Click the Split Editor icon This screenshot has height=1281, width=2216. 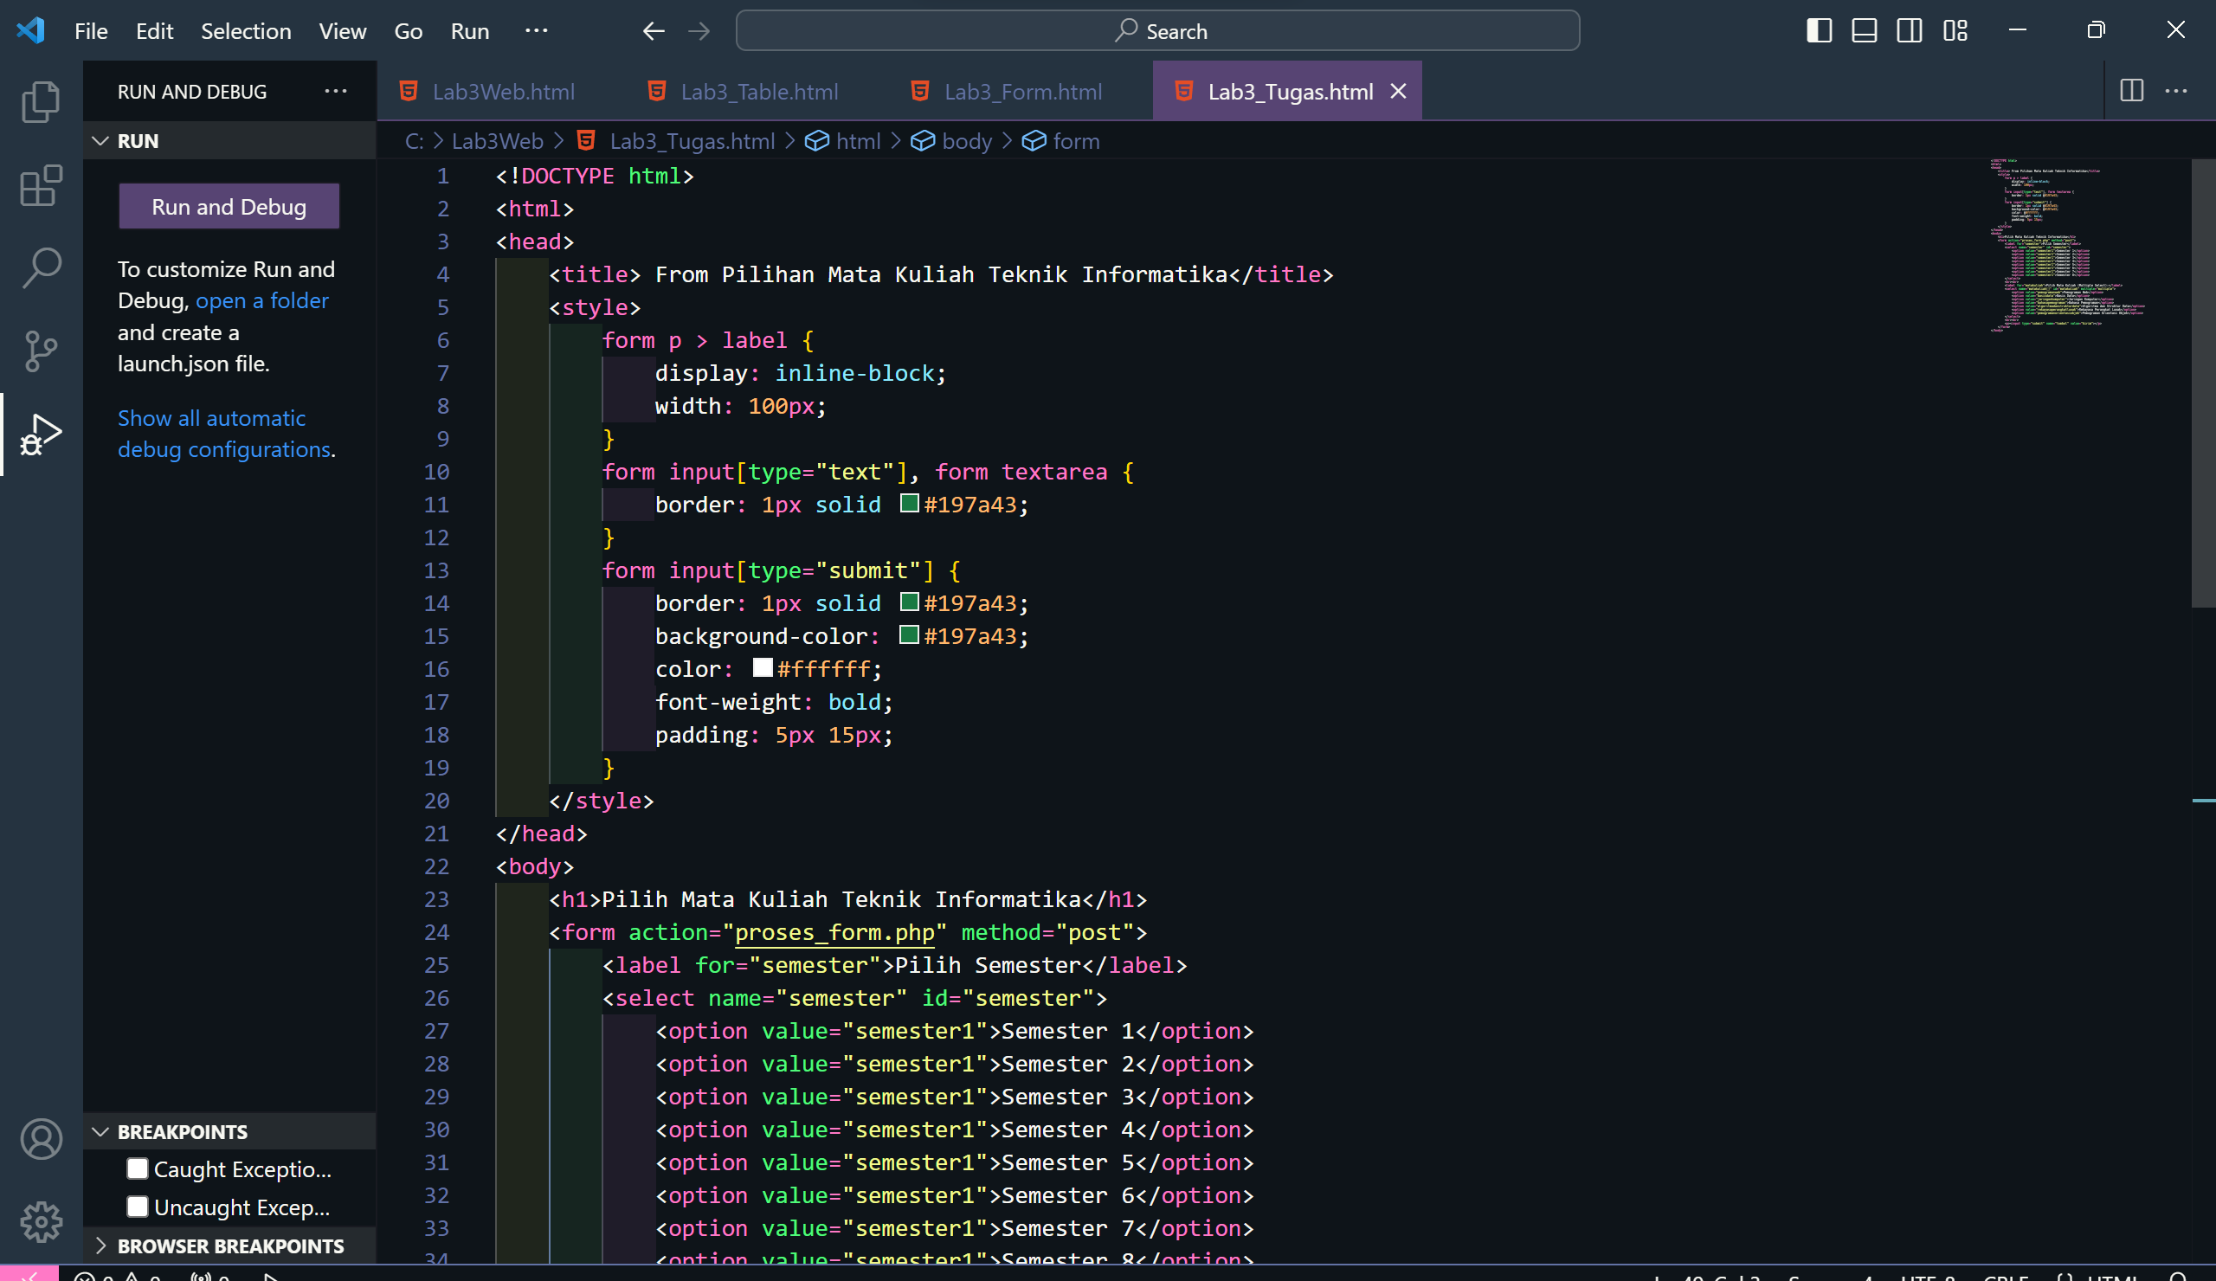click(x=2132, y=91)
